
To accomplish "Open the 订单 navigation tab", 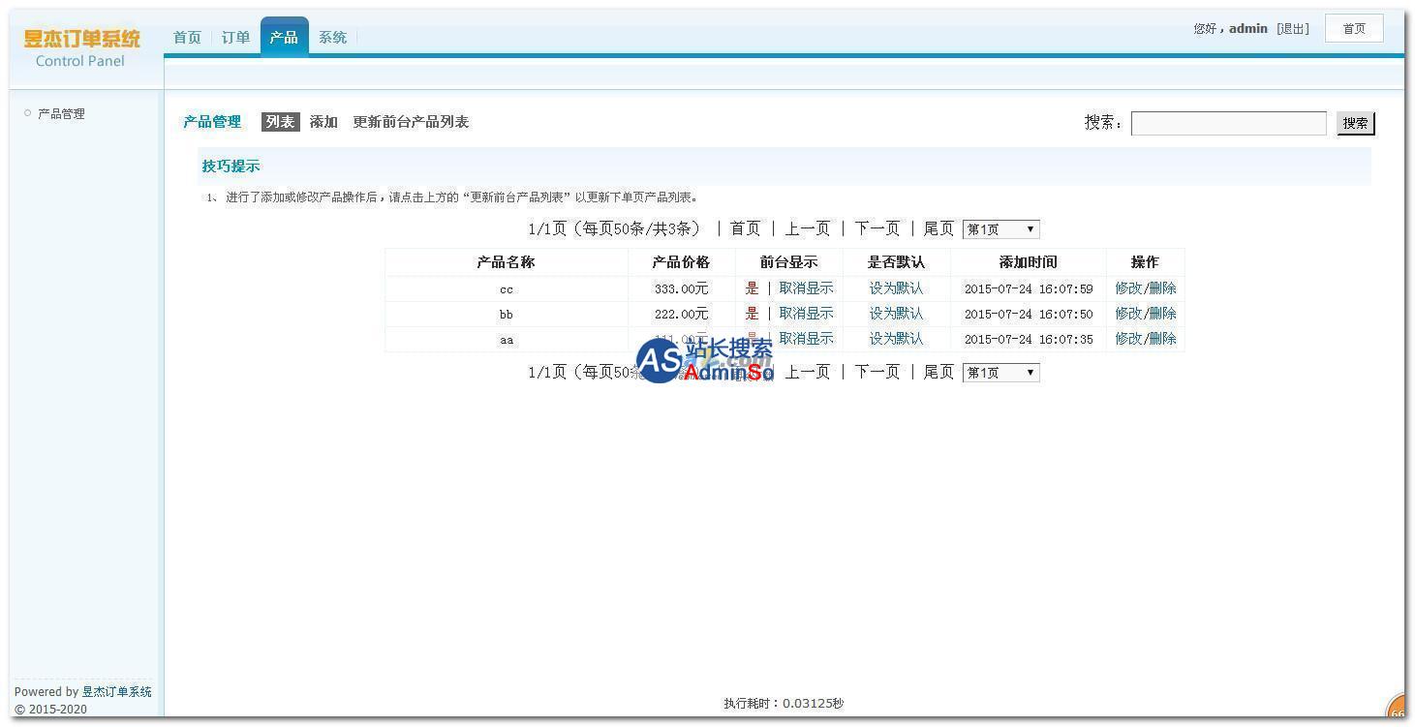I will pos(235,38).
